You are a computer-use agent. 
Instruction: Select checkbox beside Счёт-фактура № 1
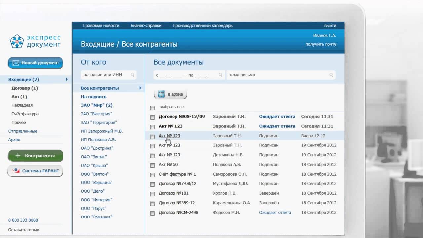152,175
